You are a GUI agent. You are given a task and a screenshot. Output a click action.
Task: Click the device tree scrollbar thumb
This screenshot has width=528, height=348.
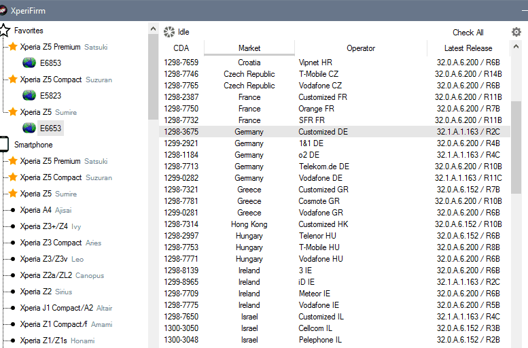[x=153, y=77]
